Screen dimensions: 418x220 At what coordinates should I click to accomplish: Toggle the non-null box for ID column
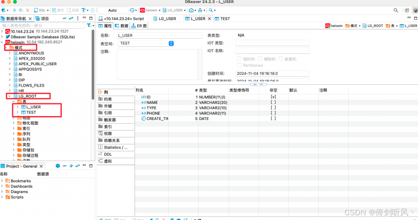pyautogui.click(x=273, y=97)
